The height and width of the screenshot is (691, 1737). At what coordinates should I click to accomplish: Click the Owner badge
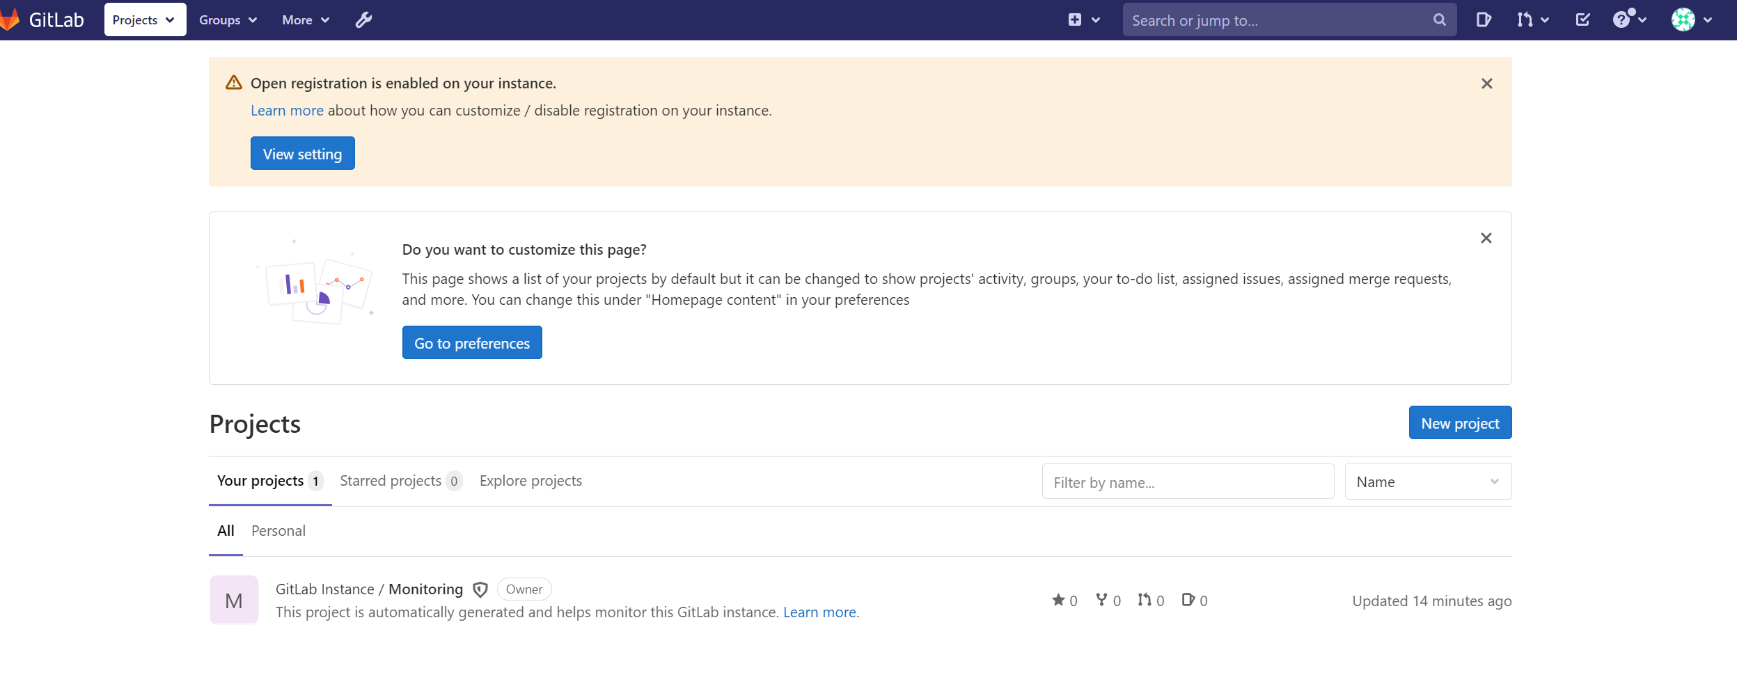[x=524, y=589]
